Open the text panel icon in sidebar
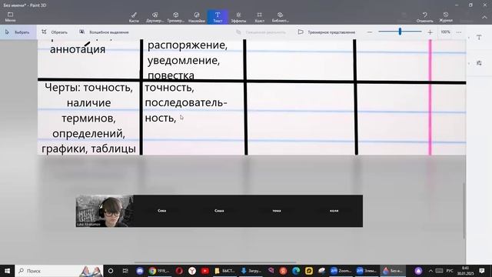This screenshot has width=492, height=277. tap(479, 37)
